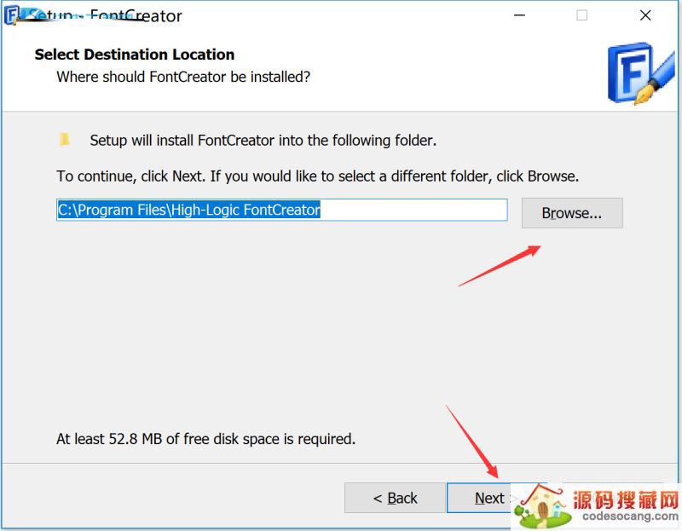Click the Browse... button
The height and width of the screenshot is (531, 682).
[x=572, y=213]
